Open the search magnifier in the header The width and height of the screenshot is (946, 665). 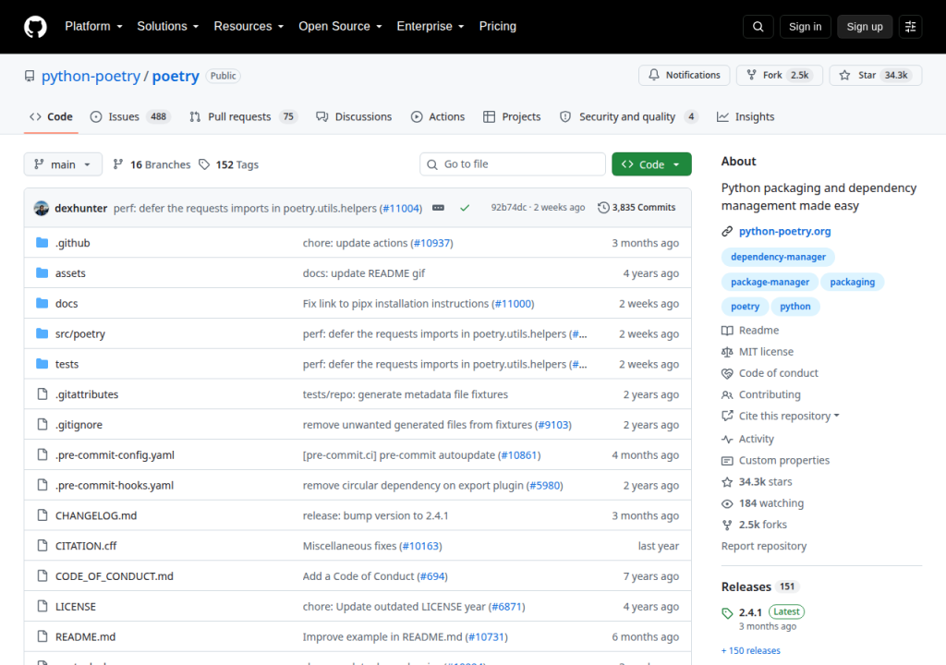[x=758, y=27]
